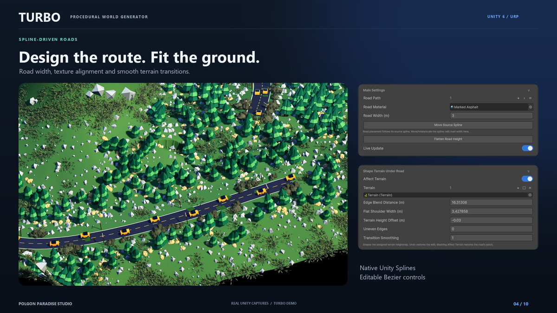This screenshot has height=313, width=557.
Task: Click the 'PROCEDURAL WORLD GENERATOR' subtitle
Action: click(109, 17)
